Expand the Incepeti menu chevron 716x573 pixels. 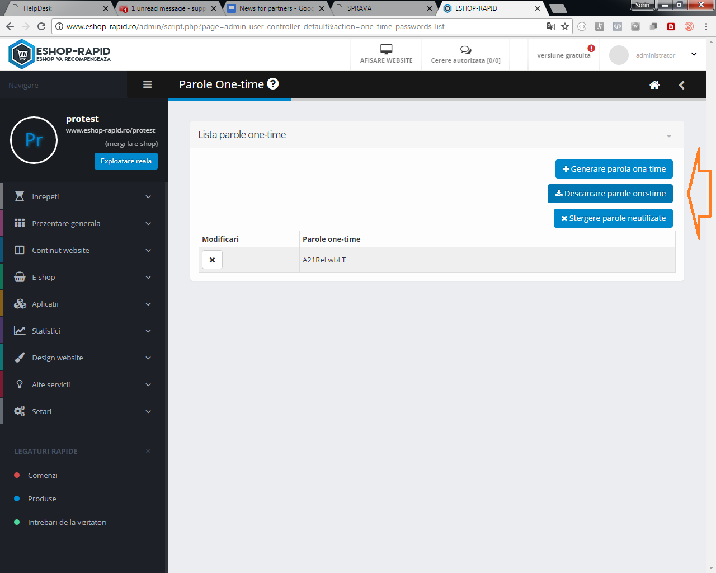[x=148, y=196]
